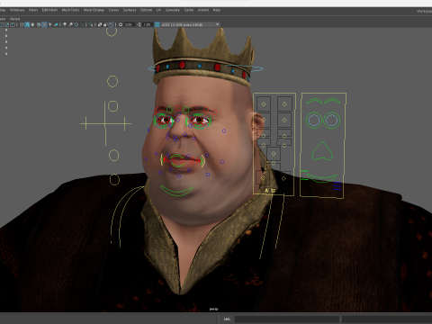Click the isolate select icon

[91, 24]
